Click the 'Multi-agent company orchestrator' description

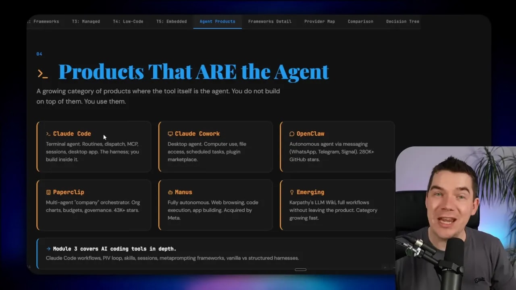point(93,206)
